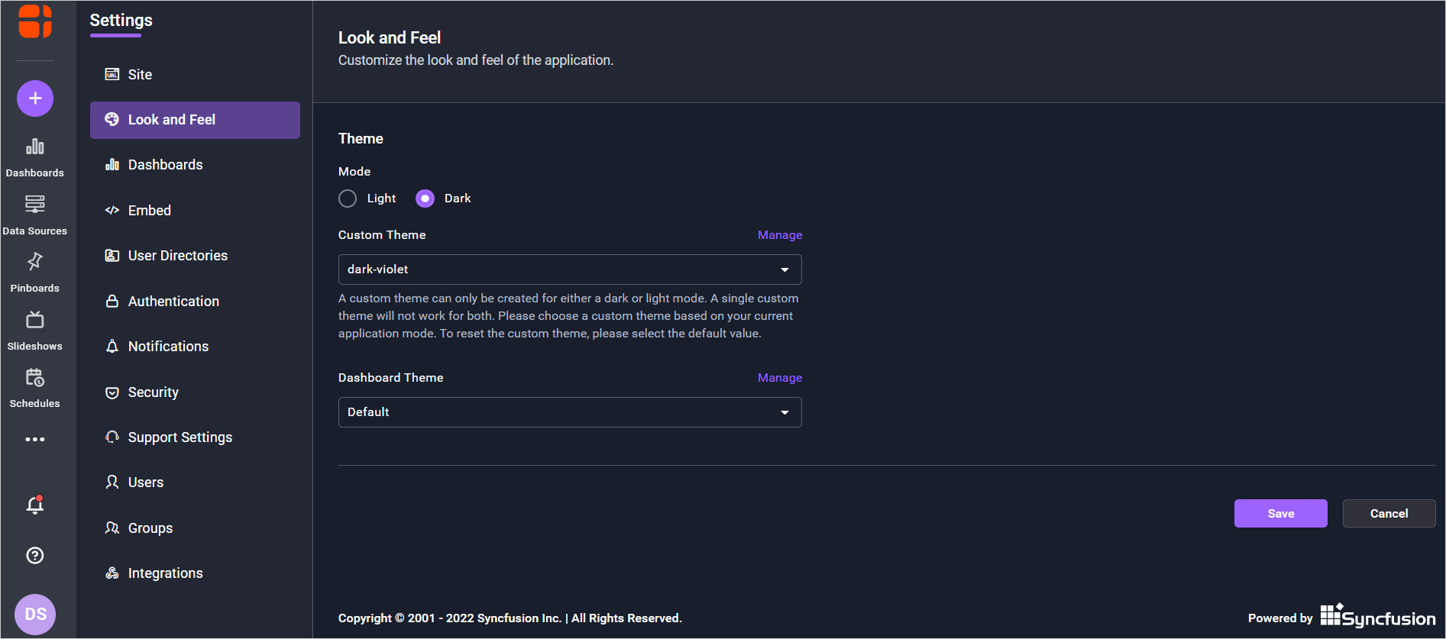This screenshot has height=639, width=1446.
Task: Expand the Custom Theme dark-violet dropdown
Action: [x=570, y=269]
